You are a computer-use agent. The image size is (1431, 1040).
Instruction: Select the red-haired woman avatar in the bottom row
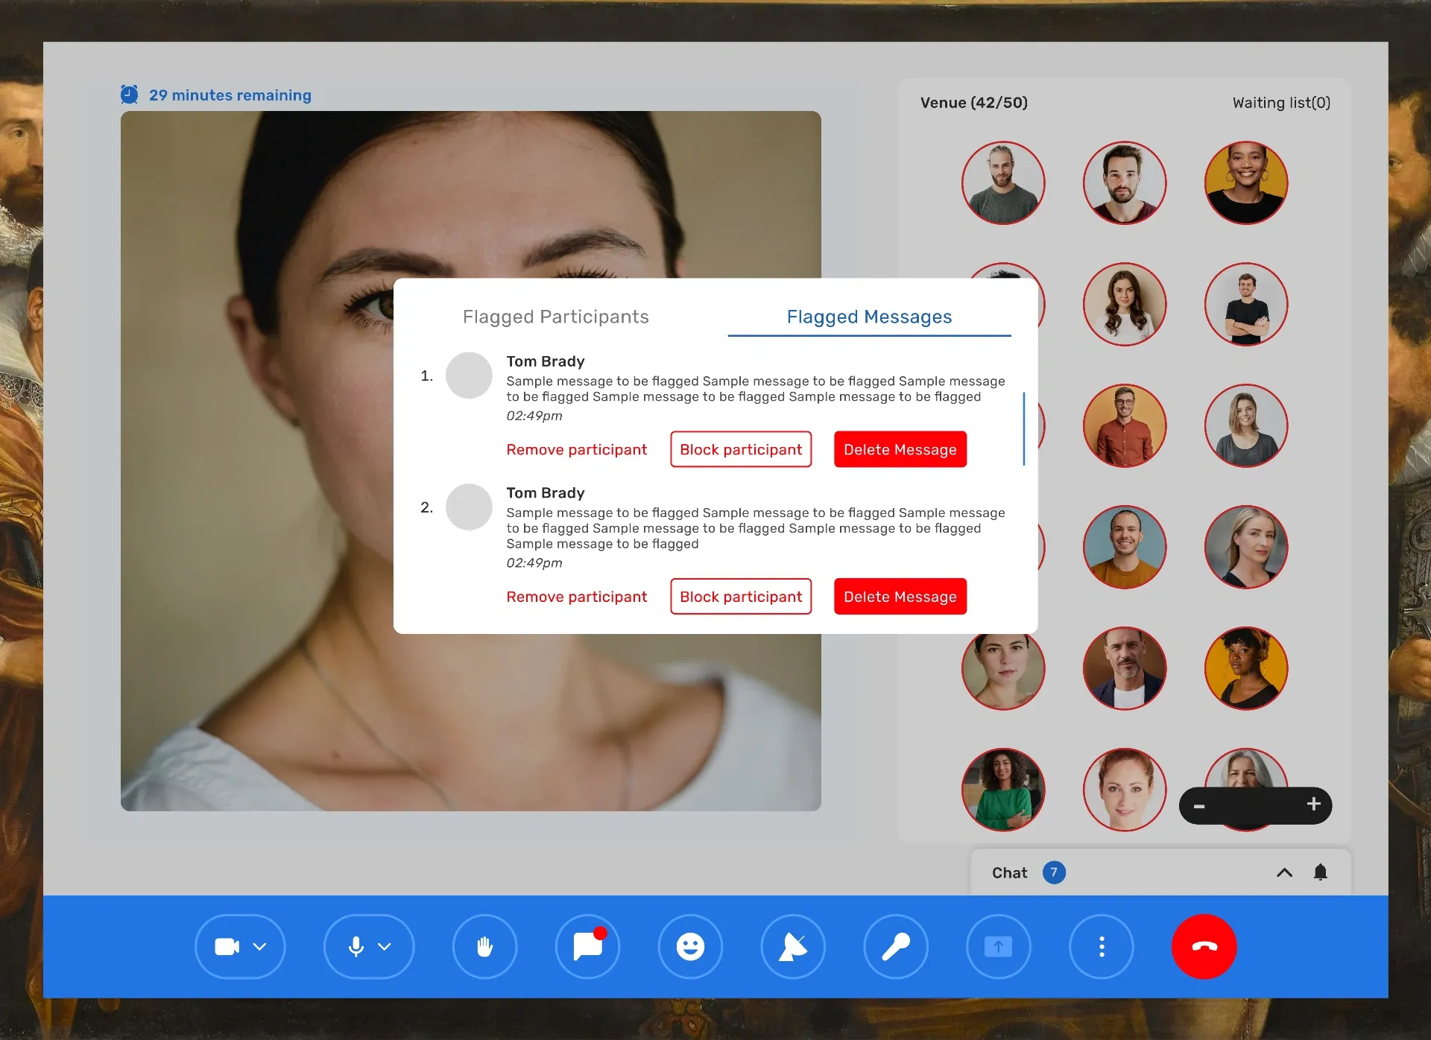pos(1125,790)
